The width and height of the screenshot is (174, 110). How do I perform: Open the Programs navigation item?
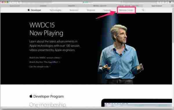pos(91,10)
